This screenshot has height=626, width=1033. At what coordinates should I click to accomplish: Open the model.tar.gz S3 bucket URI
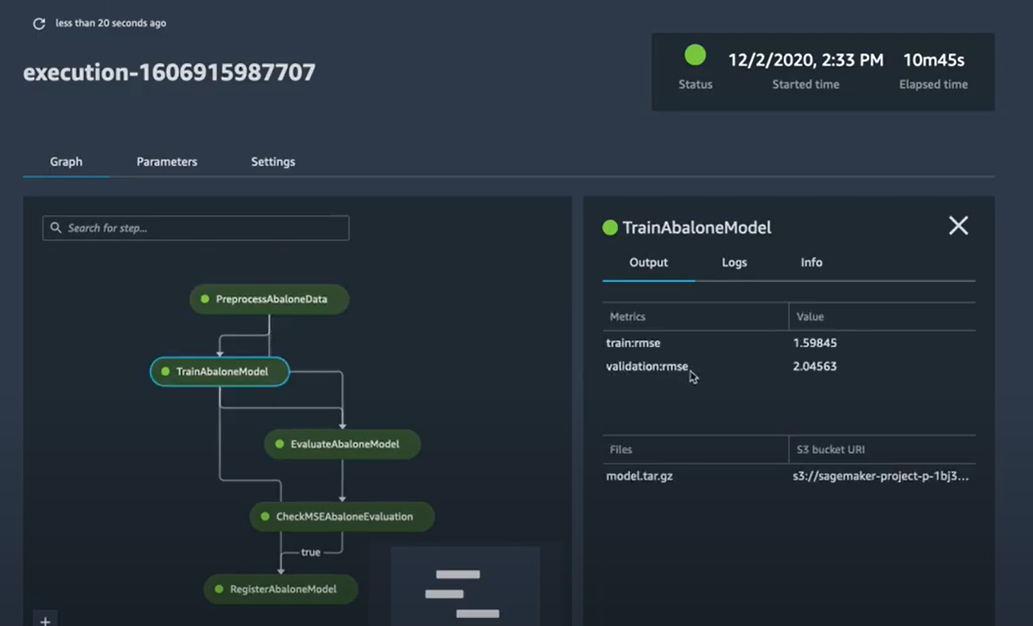[881, 476]
